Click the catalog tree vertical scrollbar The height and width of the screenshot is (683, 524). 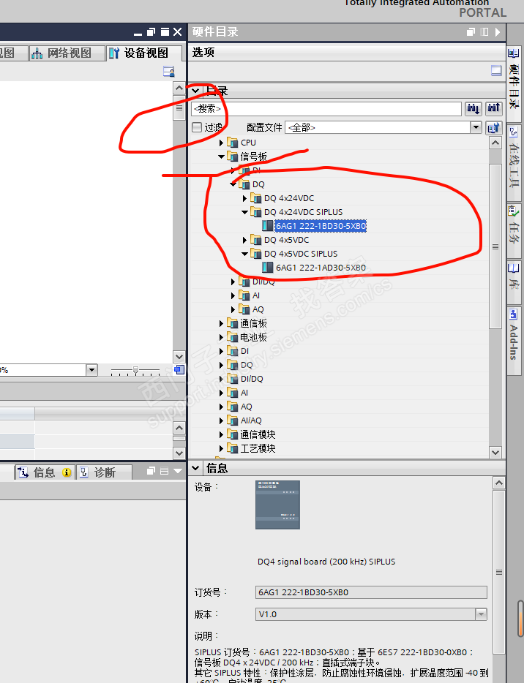(495, 246)
